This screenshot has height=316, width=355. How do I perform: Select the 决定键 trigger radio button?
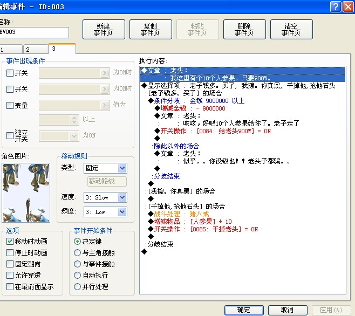coord(78,241)
